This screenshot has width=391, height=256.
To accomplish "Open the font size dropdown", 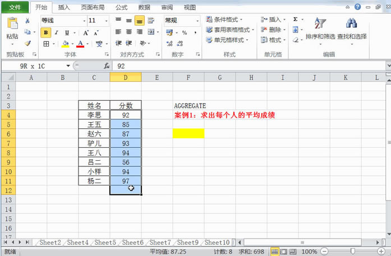I will pos(107,21).
